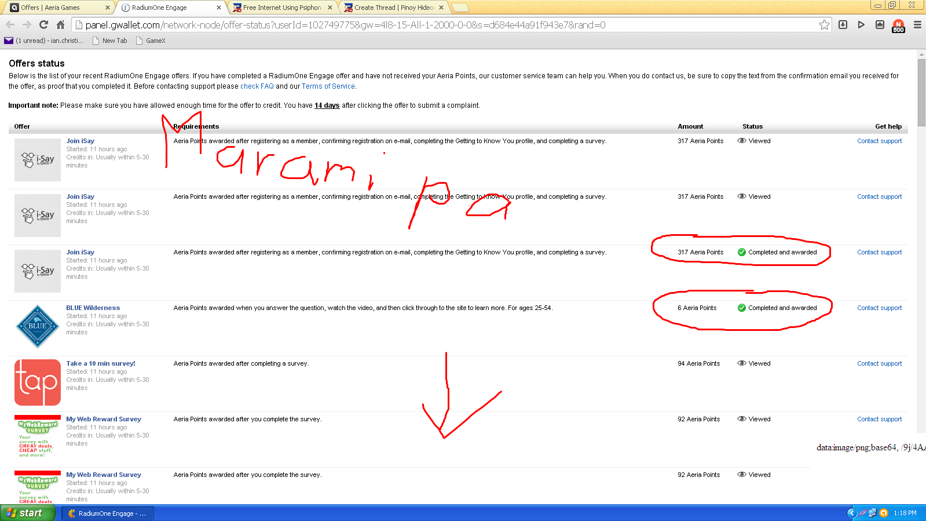Click the play-arrow extension icon in toolbar
The image size is (926, 521).
coord(861,25)
